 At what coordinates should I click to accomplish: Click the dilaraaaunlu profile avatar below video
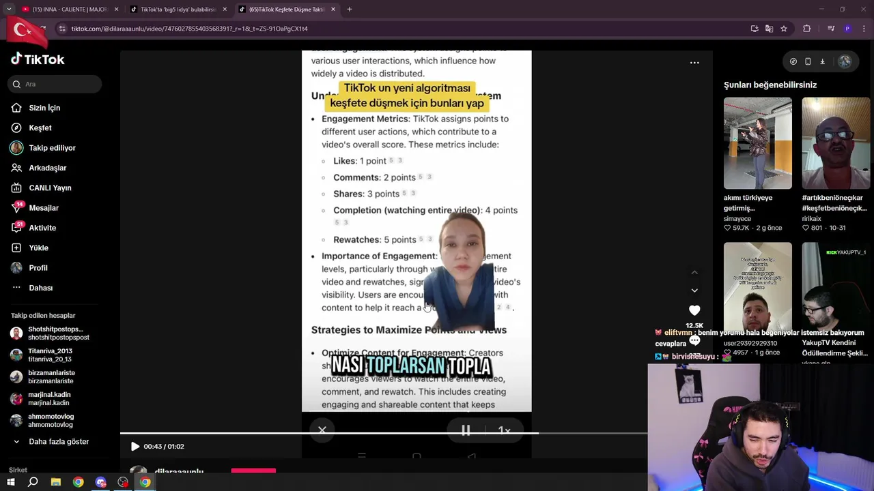coord(139,471)
